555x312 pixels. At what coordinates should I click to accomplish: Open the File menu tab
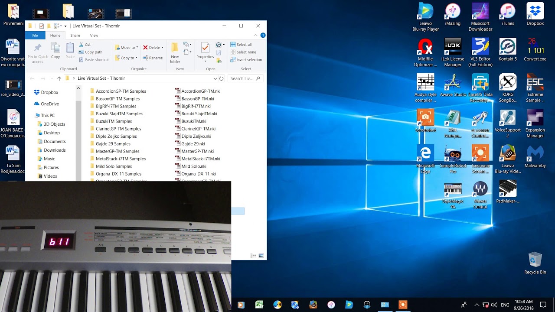tap(35, 36)
